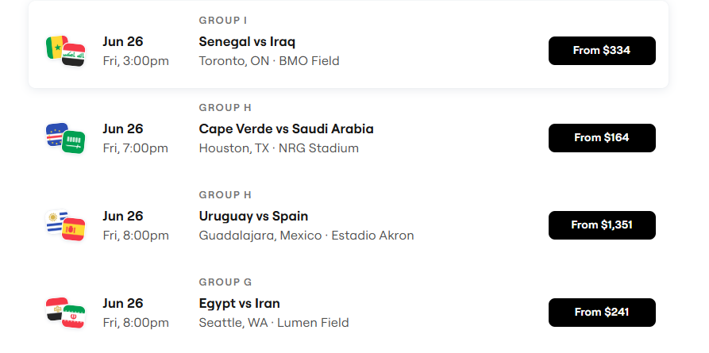This screenshot has height=353, width=709.
Task: Click Guadalajara, Mexico · Estadio Akron venue
Action: [306, 236]
